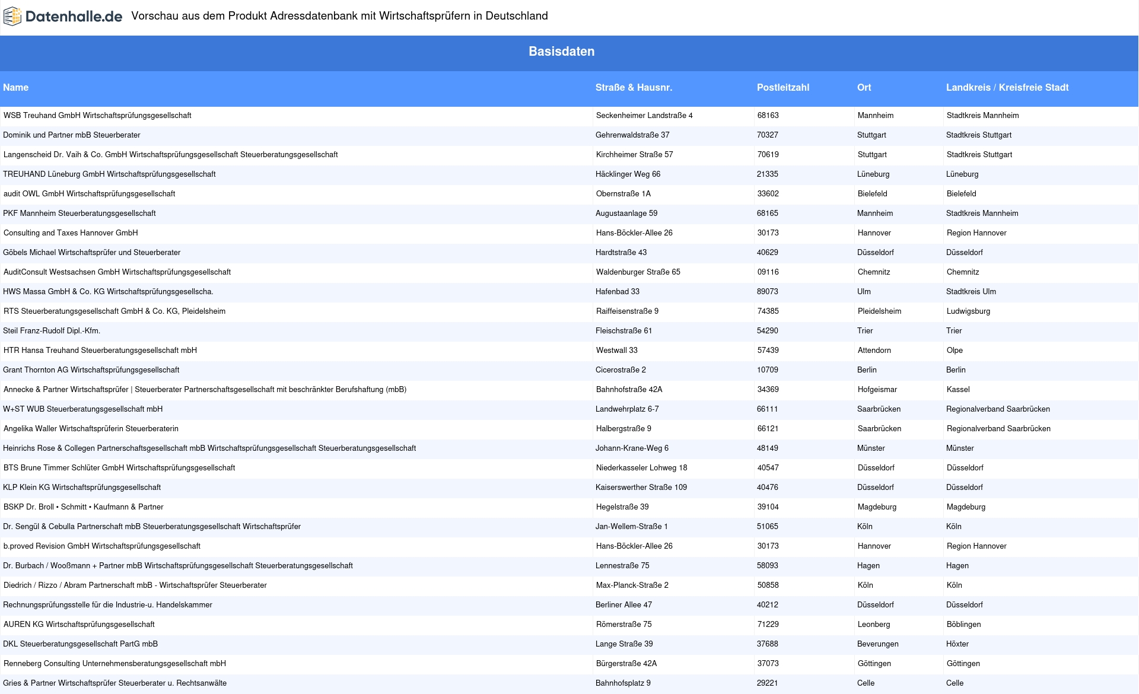Screen dimensions: 1139x694
Task: Select Angelika Waller Wirtschaftsprüferin Steuerberaterin
Action: point(91,429)
